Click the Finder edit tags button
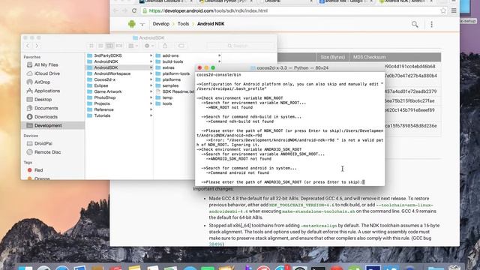 pyautogui.click(x=181, y=46)
